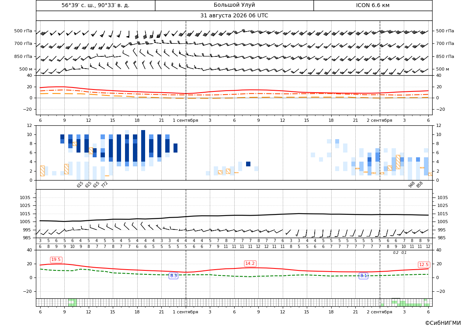Image resolution: width=461 pixels, height=326 pixels.
Task: Click the blue 8.3 minimum temperature label
Action: (174, 276)
